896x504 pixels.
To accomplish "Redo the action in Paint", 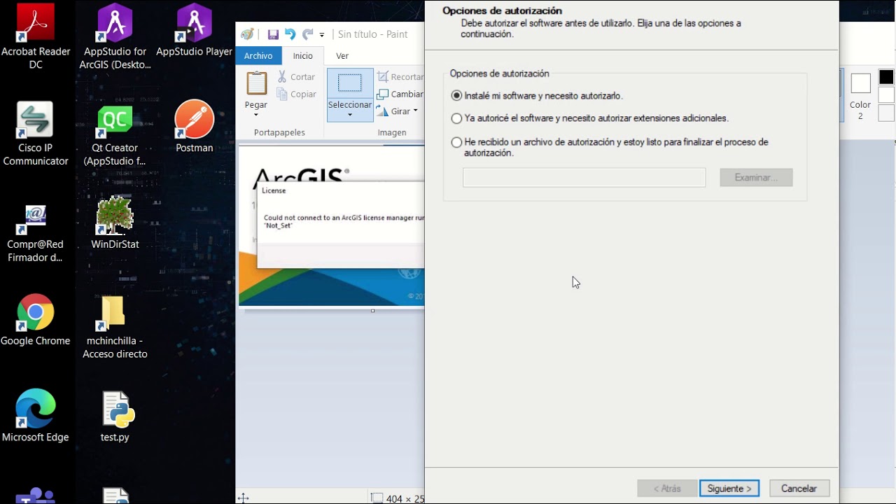I will 307,34.
